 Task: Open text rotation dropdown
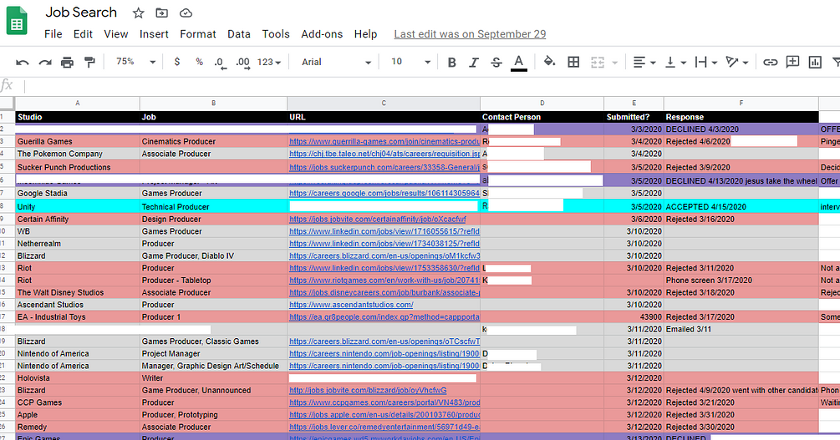coord(736,62)
